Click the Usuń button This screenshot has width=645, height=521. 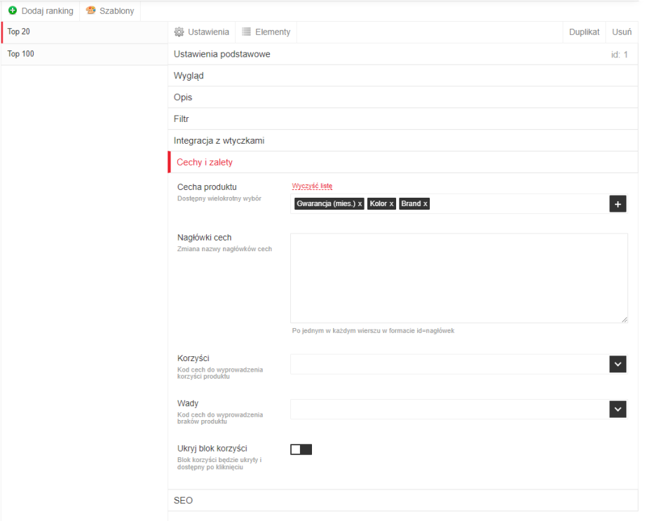pyautogui.click(x=621, y=32)
